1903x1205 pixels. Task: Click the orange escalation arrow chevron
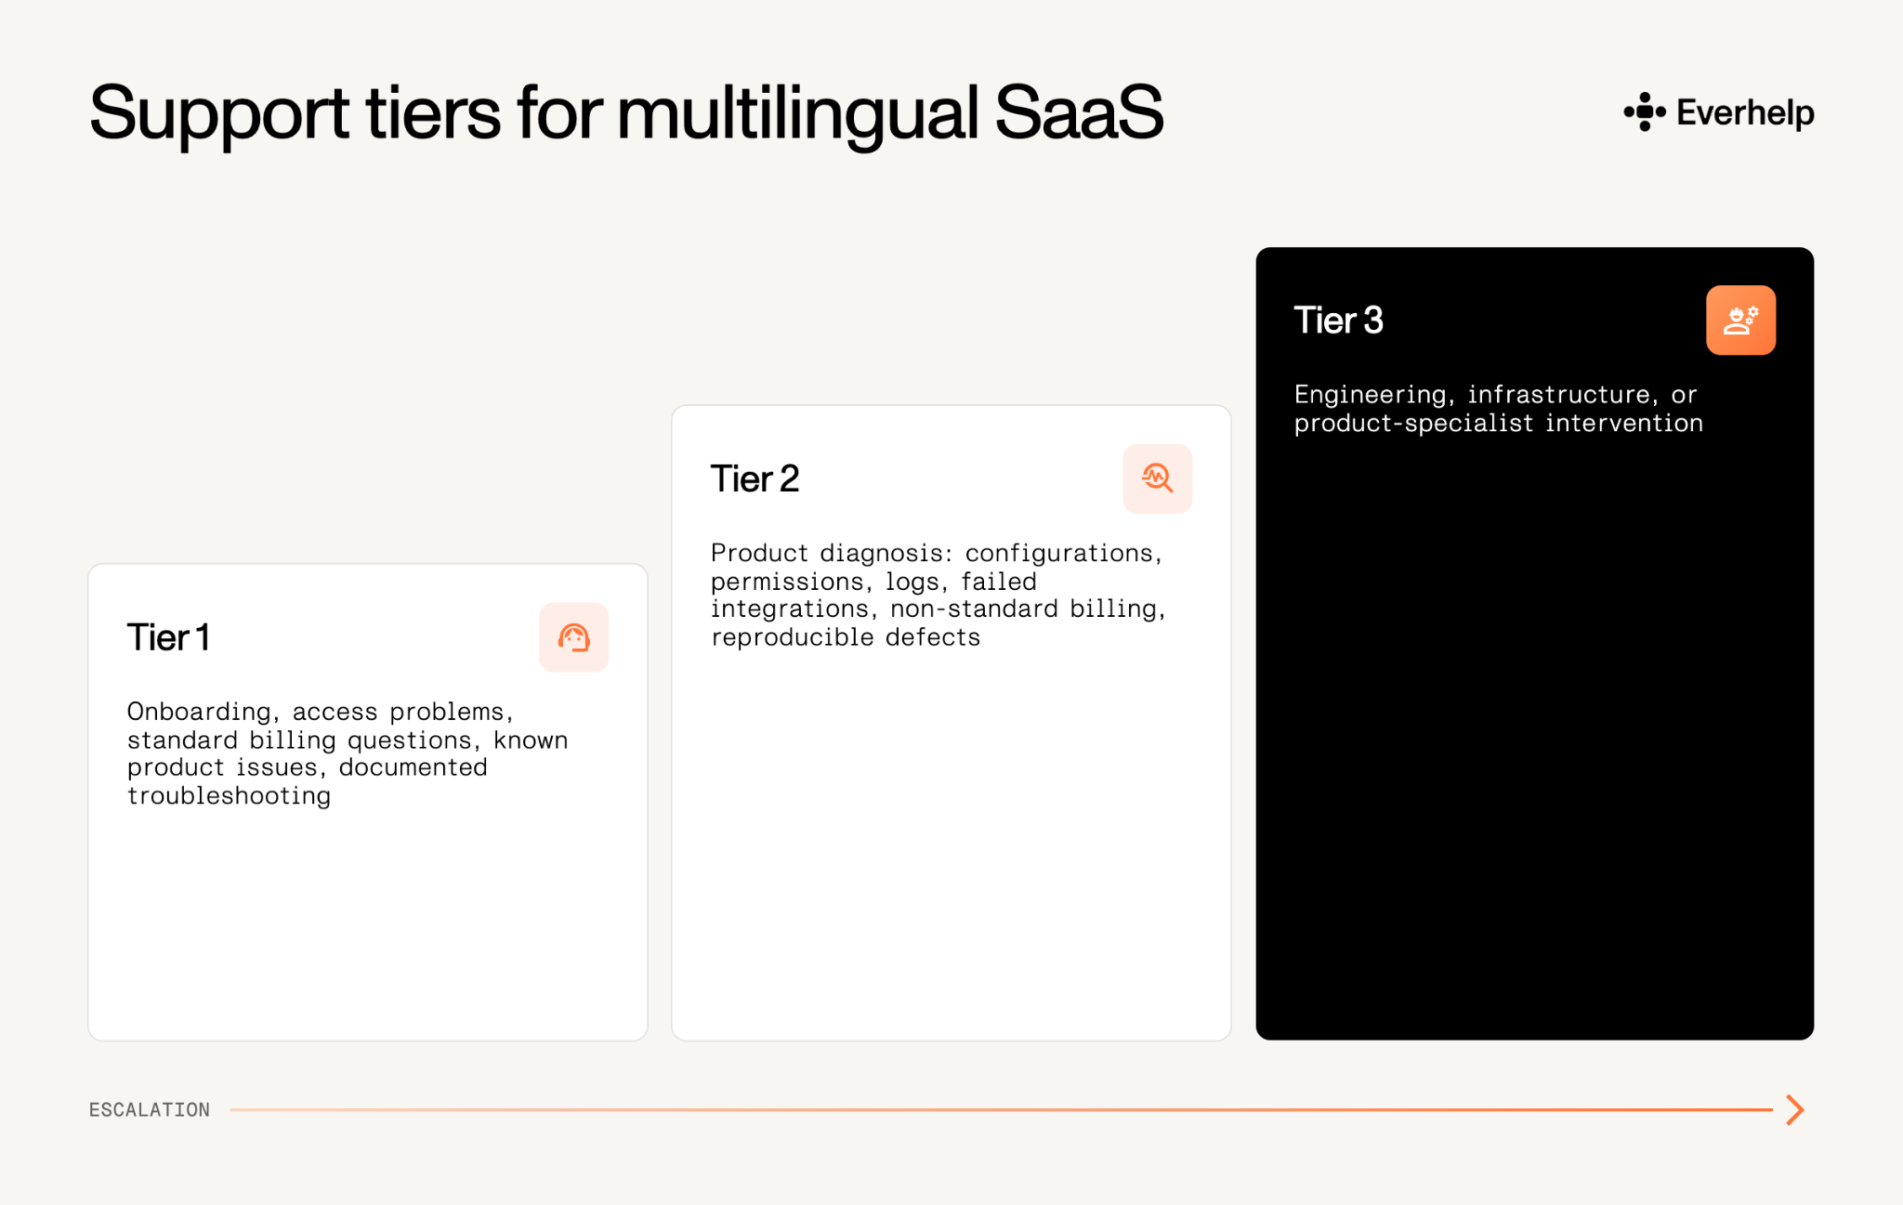[1795, 1109]
